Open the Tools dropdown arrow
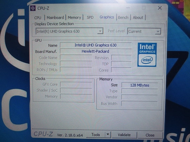Image resolution: width=190 pixels, height=142 pixels. 108,134
